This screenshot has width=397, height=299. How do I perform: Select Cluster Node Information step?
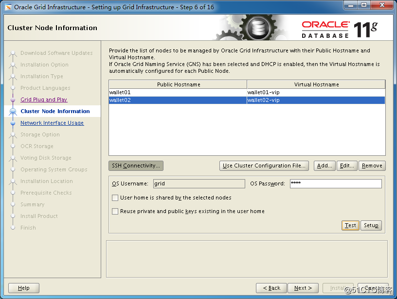point(55,111)
